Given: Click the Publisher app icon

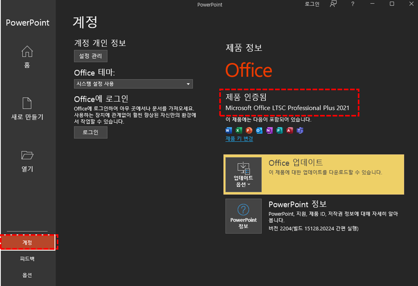Looking at the screenshot, I should click(279, 130).
